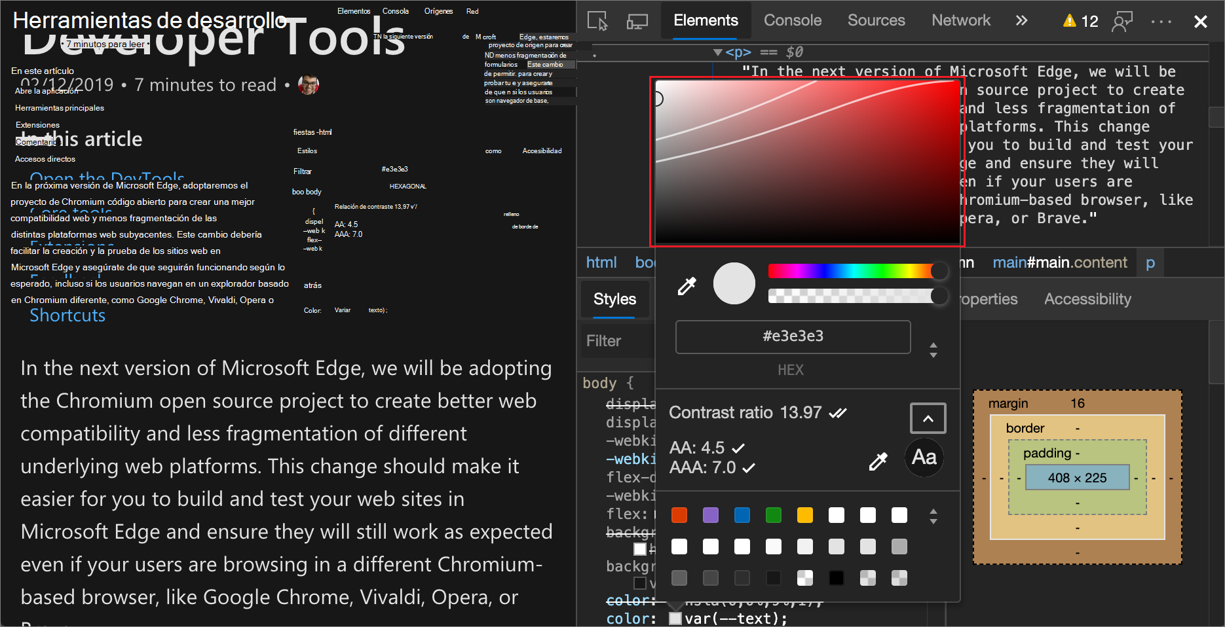Toggle device emulation toolbar icon

[x=637, y=21]
